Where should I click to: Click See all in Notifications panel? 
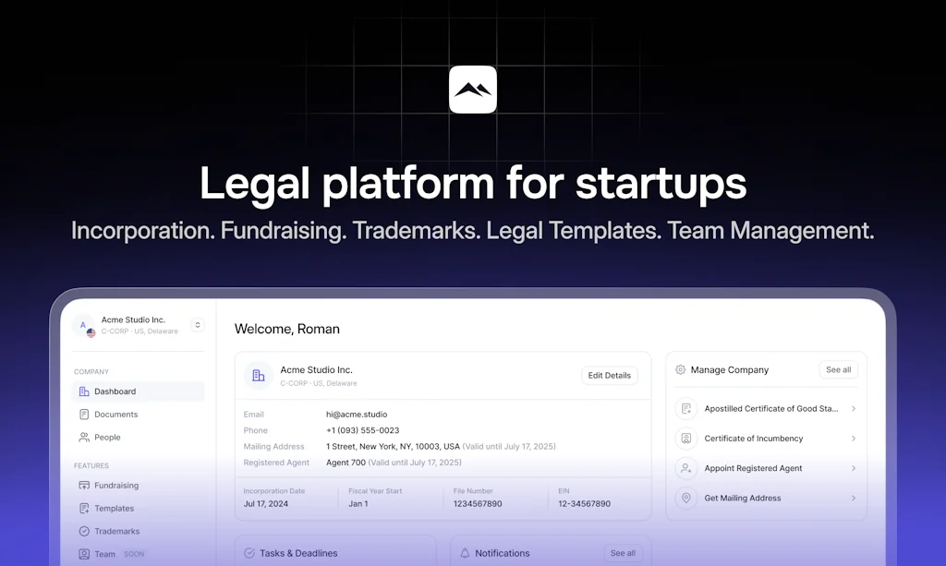click(623, 553)
